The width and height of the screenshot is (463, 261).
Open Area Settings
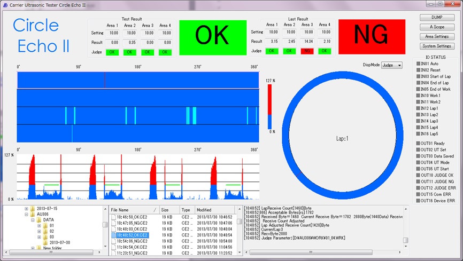[437, 37]
